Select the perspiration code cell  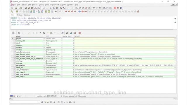coord(30,65)
